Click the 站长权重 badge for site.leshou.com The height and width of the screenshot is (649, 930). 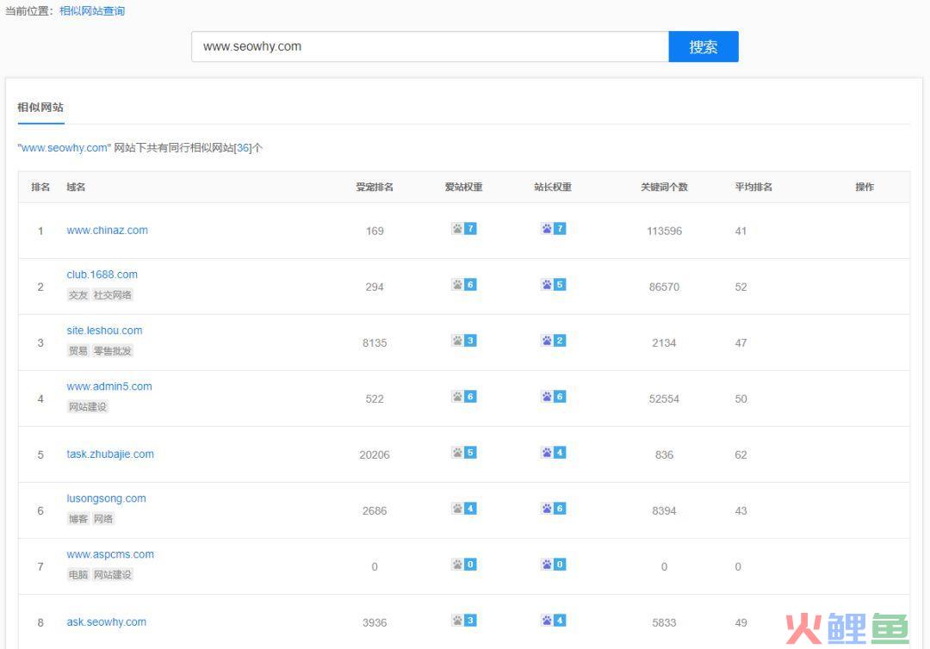pos(554,341)
